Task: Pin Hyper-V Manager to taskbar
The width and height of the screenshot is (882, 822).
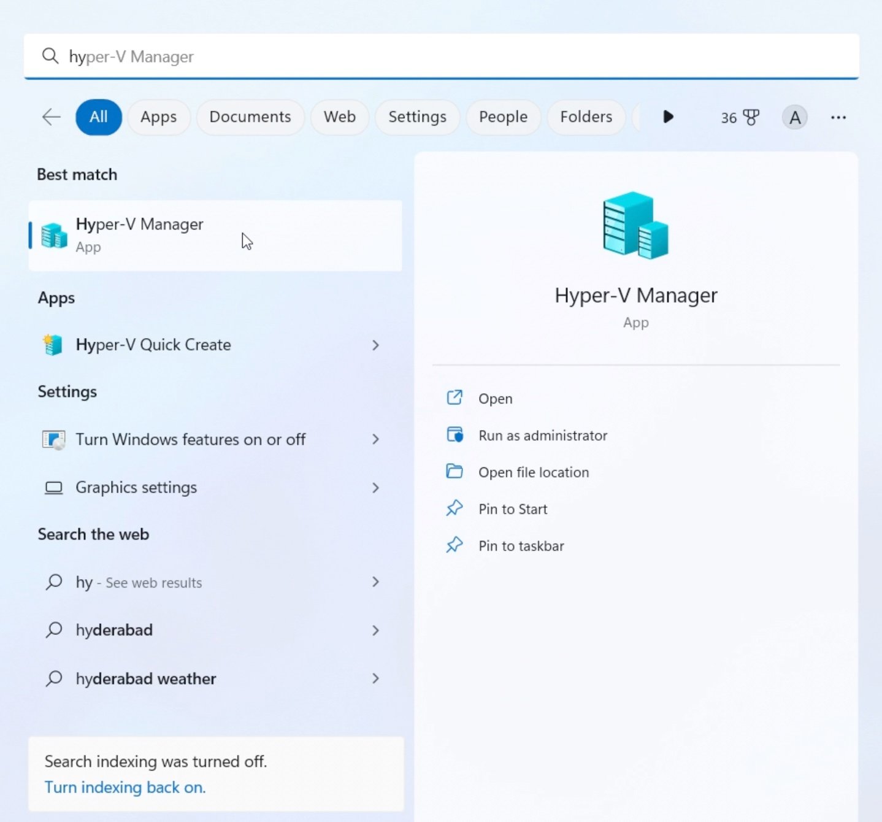Action: [521, 546]
